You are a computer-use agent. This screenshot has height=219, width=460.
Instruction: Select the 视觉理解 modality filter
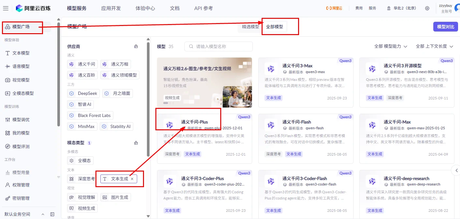coord(82,197)
